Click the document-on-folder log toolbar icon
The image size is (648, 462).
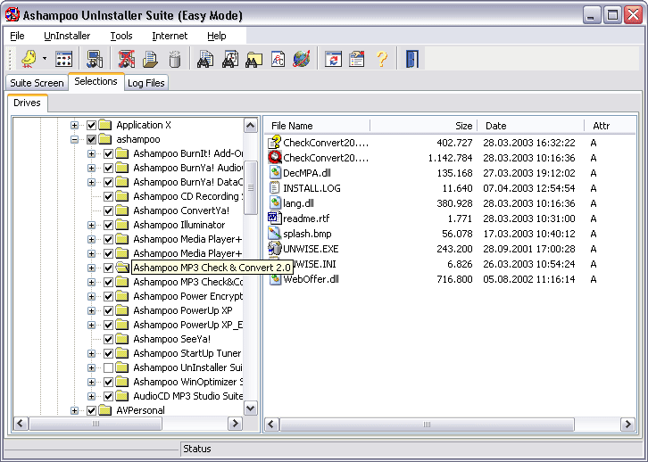coord(151,59)
